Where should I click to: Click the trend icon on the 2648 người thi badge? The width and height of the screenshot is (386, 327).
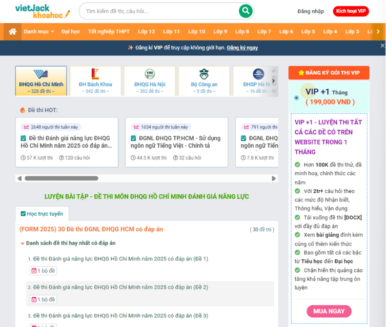pyautogui.click(x=26, y=127)
